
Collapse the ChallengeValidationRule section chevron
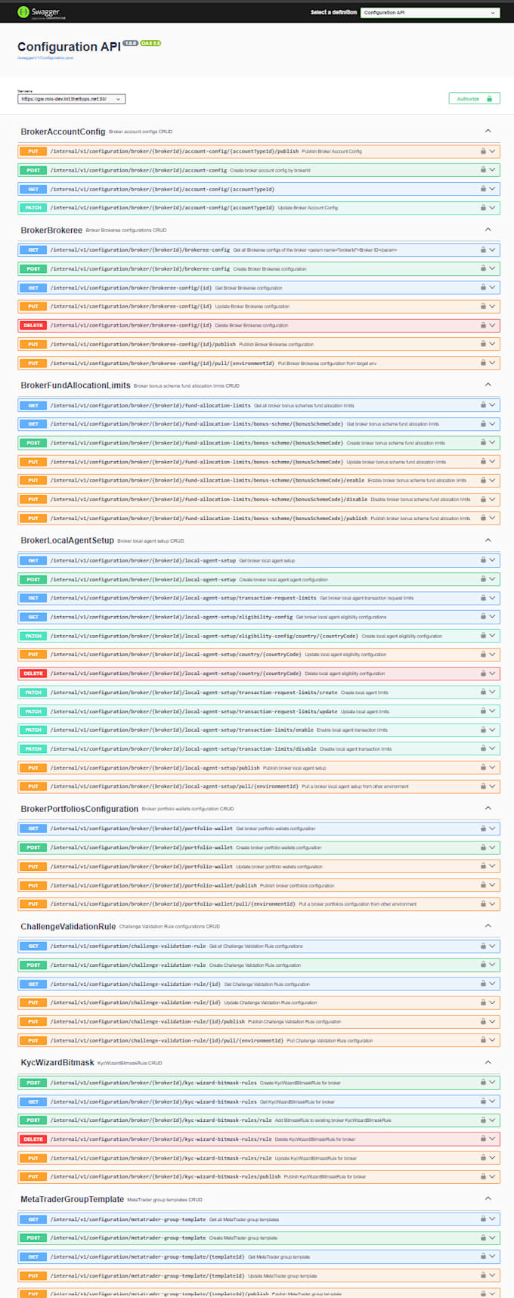(488, 926)
